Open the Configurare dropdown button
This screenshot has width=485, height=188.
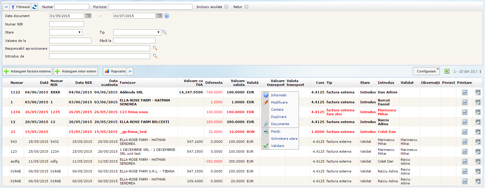point(426,71)
